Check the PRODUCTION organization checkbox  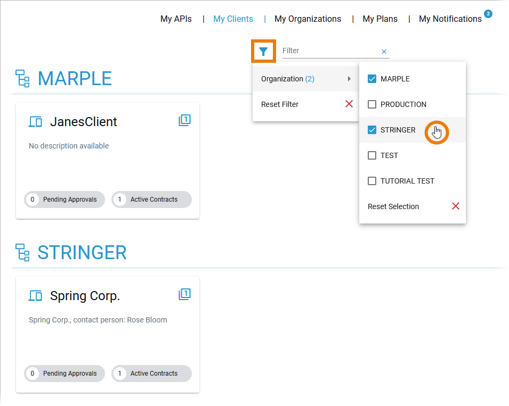click(x=372, y=104)
